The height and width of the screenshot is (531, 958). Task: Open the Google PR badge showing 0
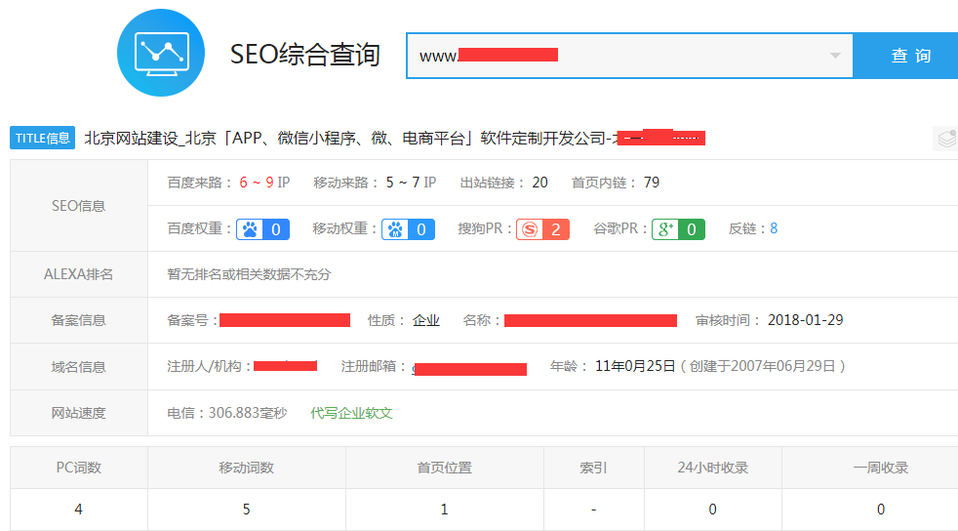coord(678,229)
